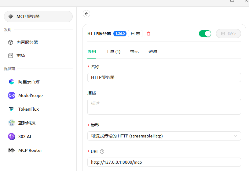Disable the HTTP服务器 enable switch
The width and height of the screenshot is (249, 171).
[x=205, y=34]
